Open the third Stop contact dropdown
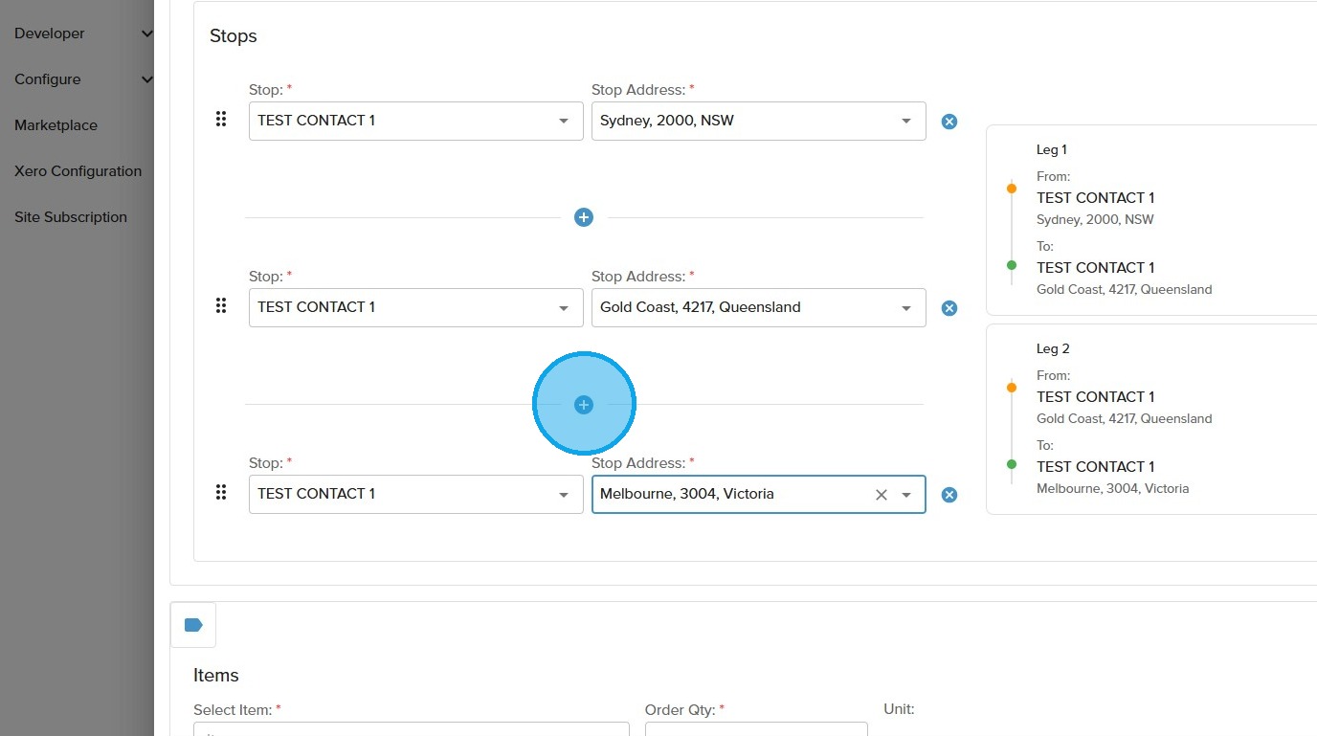This screenshot has width=1317, height=736. 564,495
